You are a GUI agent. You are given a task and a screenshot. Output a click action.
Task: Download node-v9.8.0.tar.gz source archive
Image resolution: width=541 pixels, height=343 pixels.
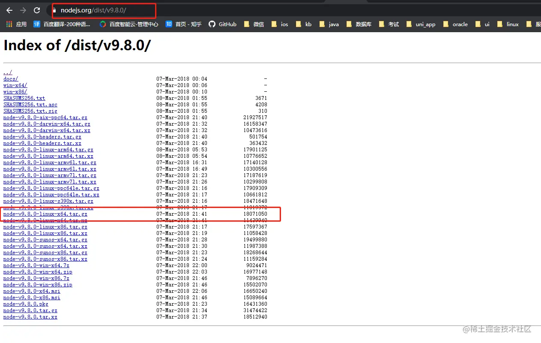(30, 310)
